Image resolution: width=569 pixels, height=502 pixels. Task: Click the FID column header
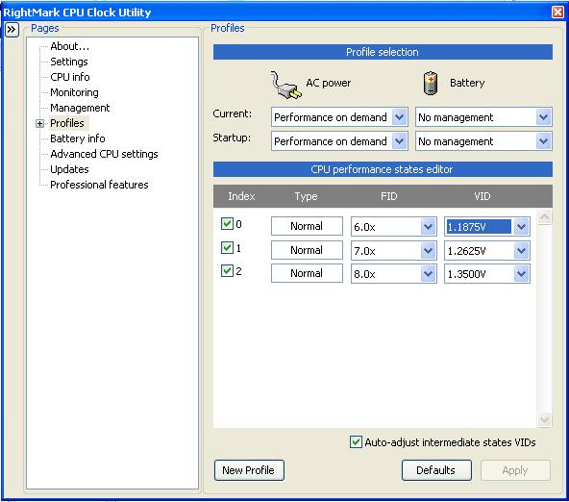pyautogui.click(x=388, y=196)
